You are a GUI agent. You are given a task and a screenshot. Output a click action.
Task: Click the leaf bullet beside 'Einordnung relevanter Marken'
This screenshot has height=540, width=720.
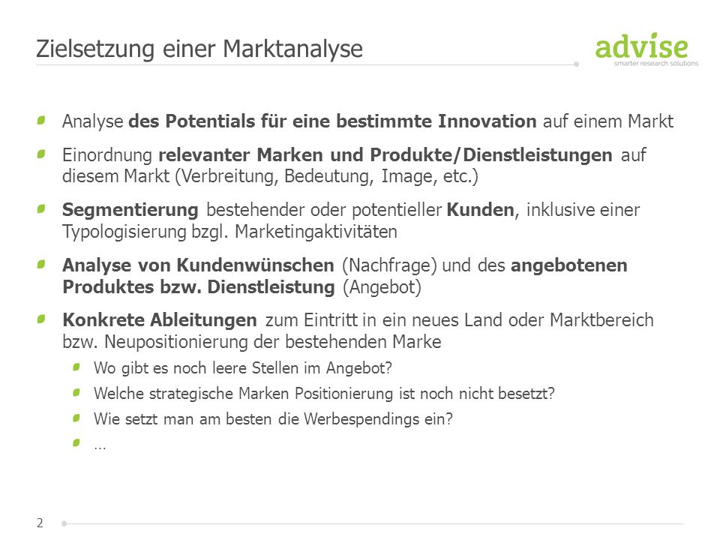[x=41, y=154]
